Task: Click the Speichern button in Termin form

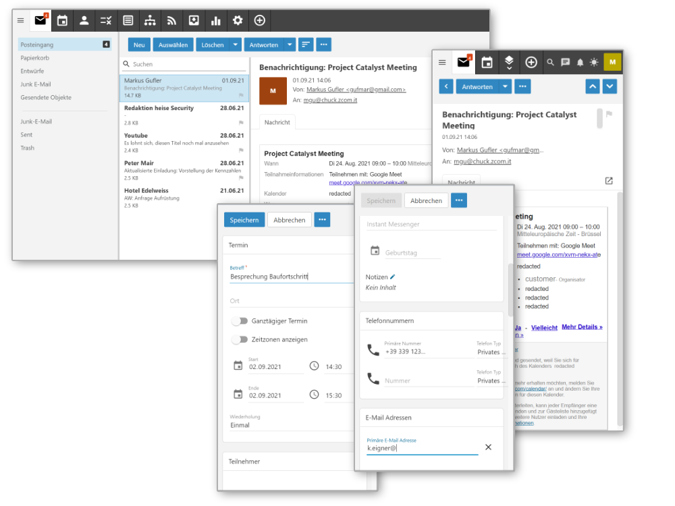Action: 244,220
